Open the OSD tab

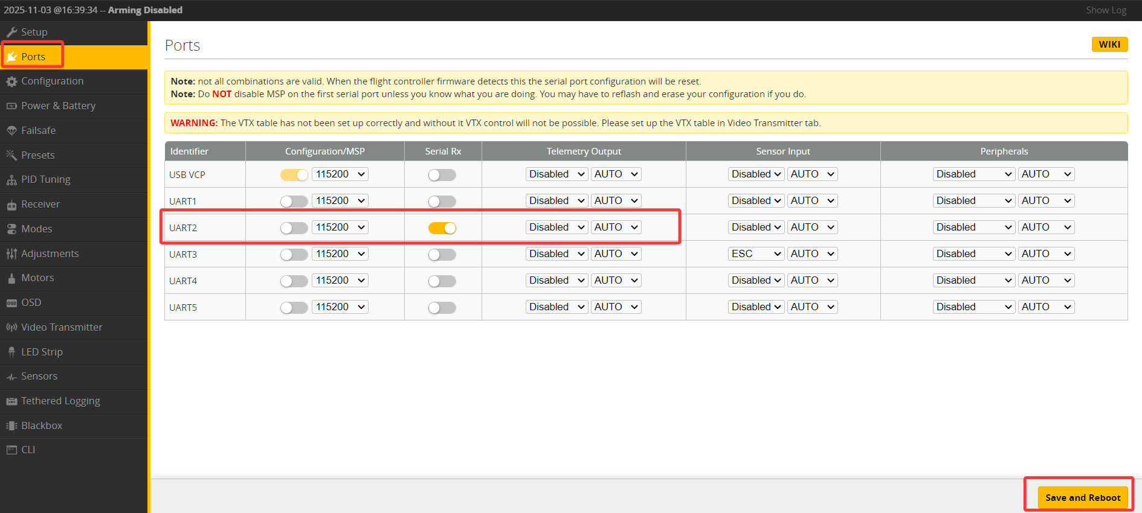click(31, 302)
